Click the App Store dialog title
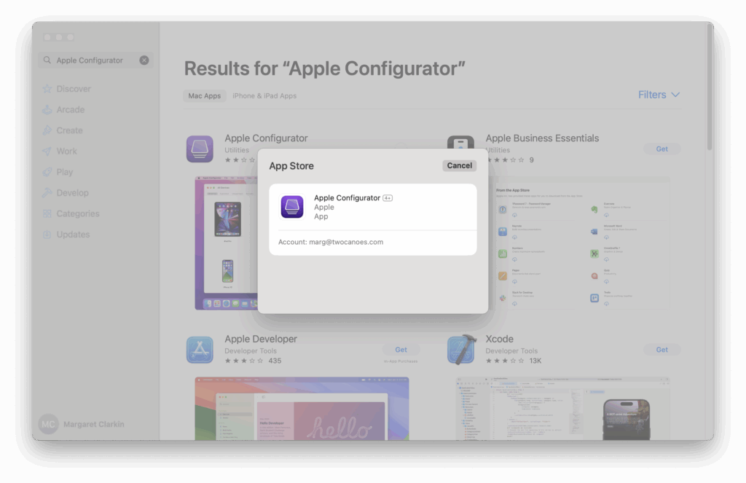Screen dimensions: 746x483 (291, 165)
